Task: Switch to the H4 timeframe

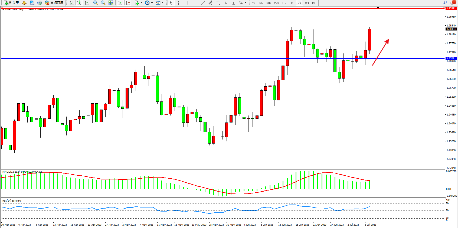Action: (x=291, y=3)
